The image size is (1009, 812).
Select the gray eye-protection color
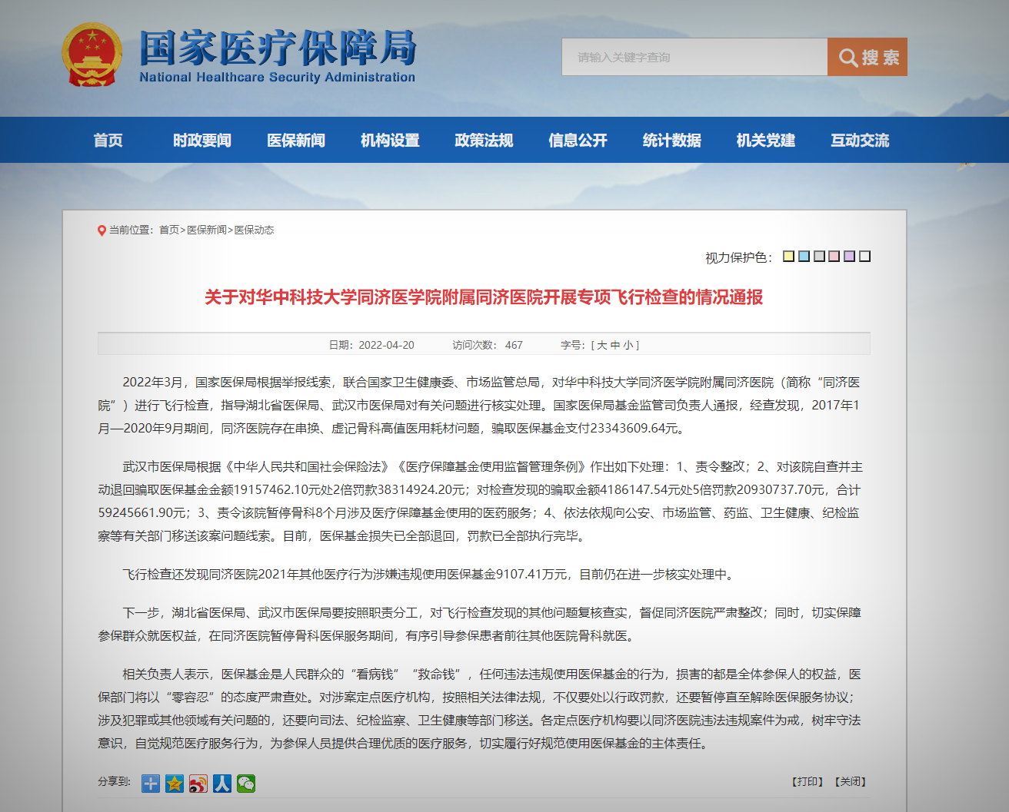[x=819, y=256]
